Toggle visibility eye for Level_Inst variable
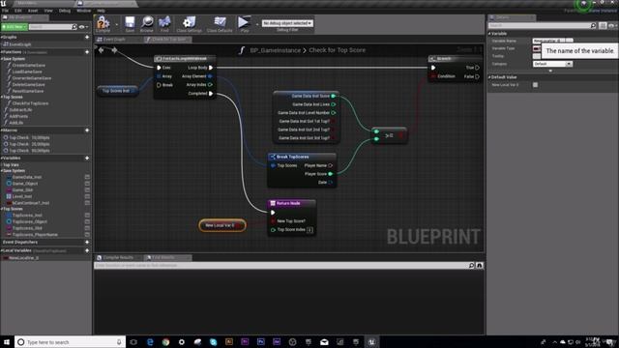Screen dimensions: 619x348 (x=87, y=196)
